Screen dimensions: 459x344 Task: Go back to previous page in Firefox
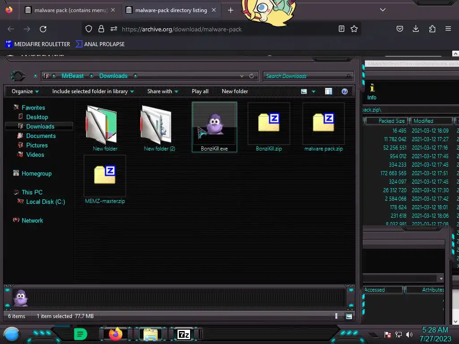(11, 29)
